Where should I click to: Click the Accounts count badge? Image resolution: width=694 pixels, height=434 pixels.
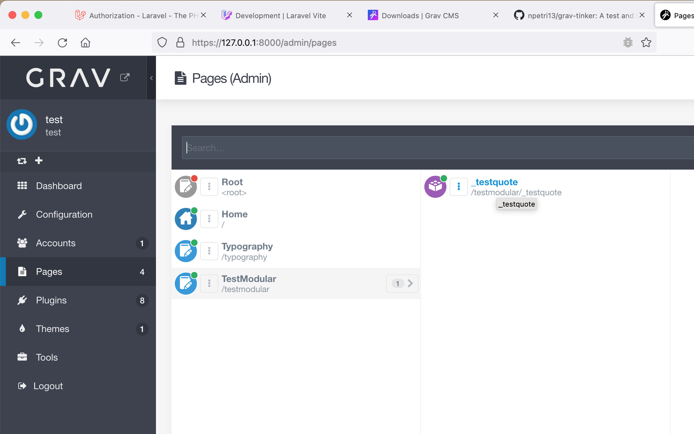pyautogui.click(x=142, y=243)
